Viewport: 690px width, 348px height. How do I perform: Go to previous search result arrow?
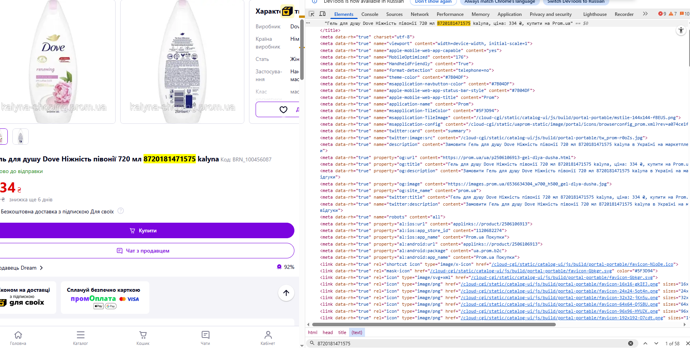point(645,343)
